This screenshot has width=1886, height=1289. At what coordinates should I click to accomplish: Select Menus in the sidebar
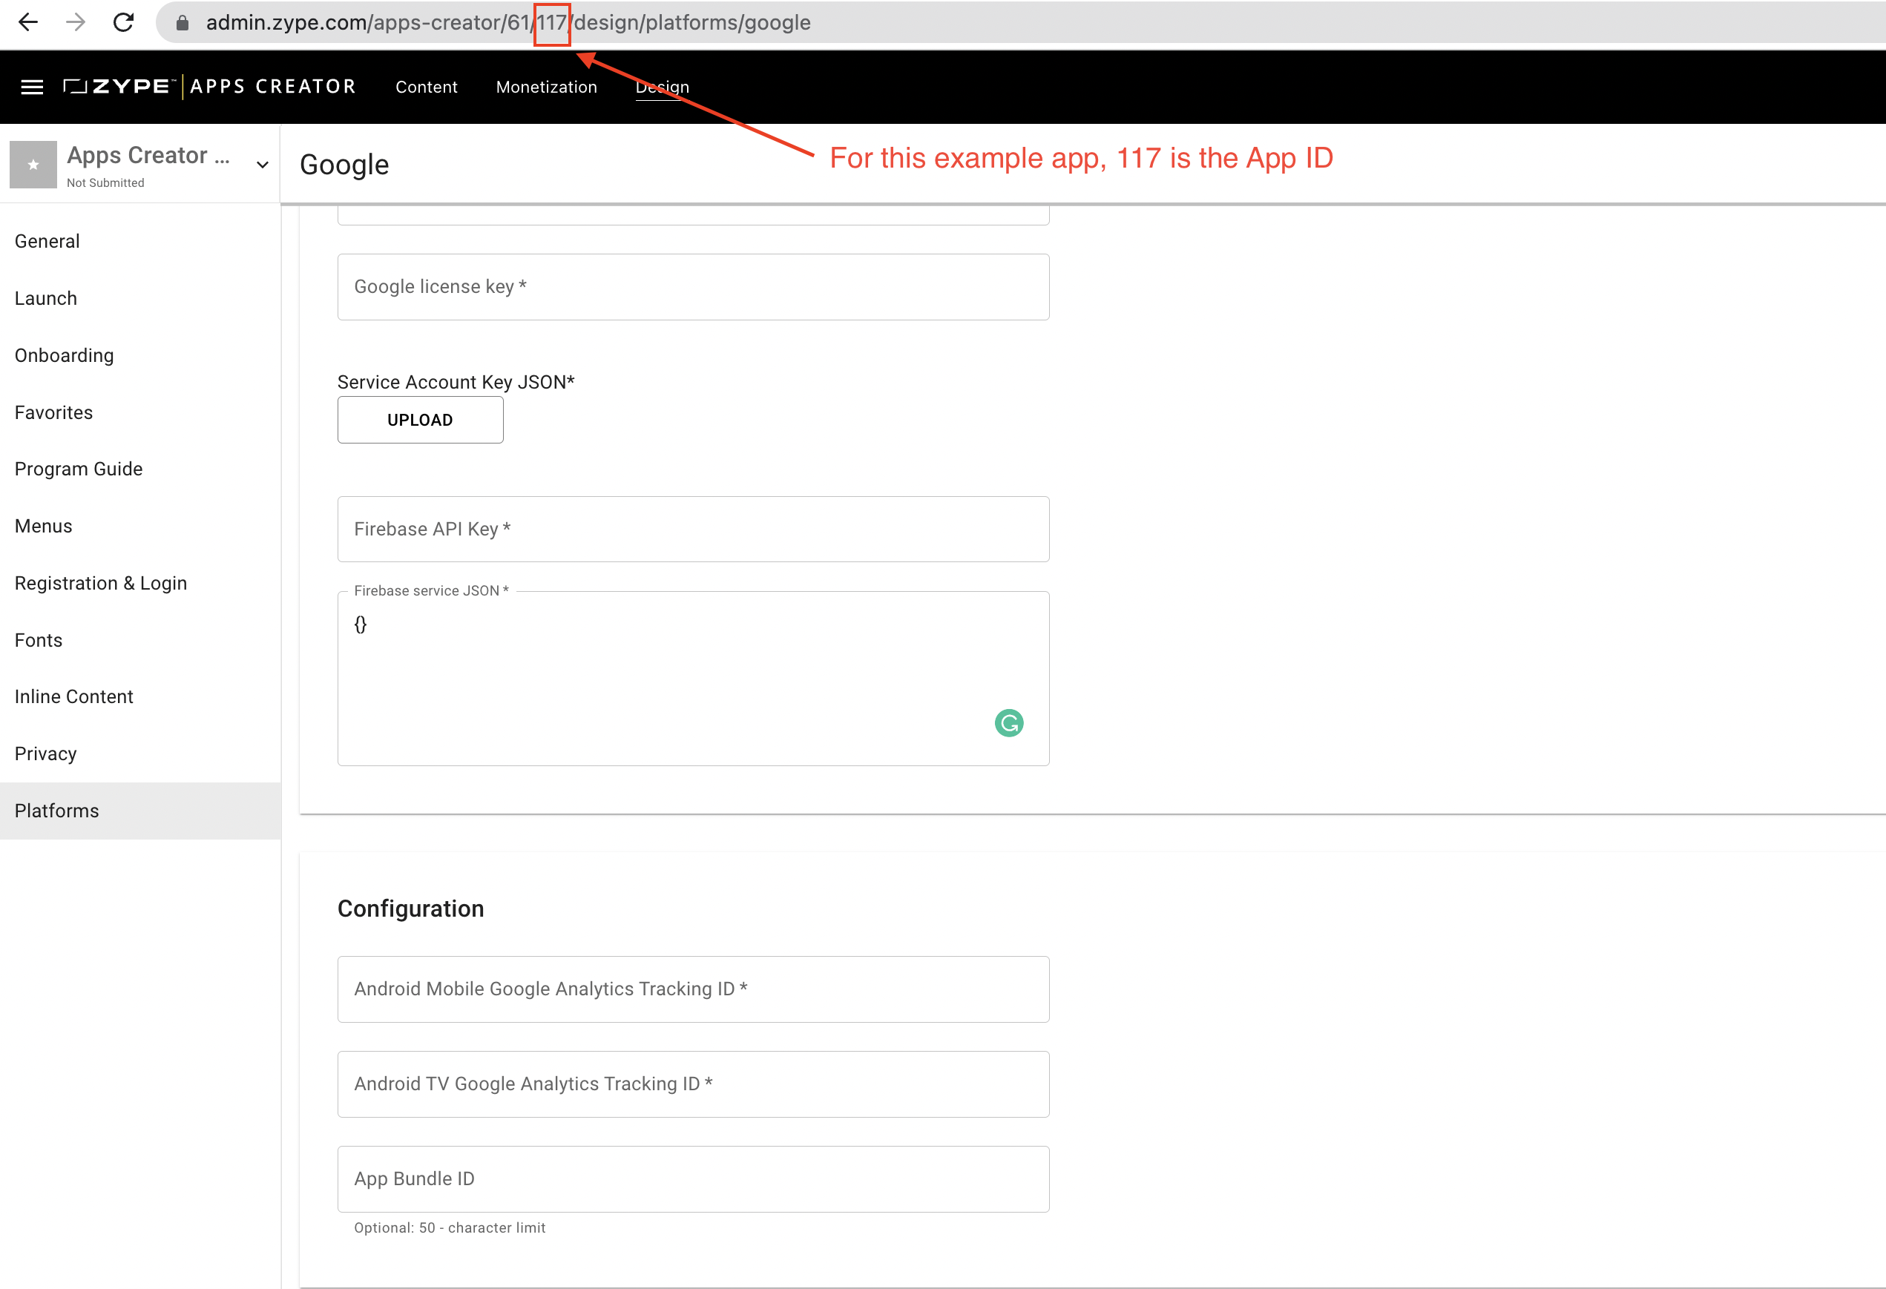click(x=140, y=526)
